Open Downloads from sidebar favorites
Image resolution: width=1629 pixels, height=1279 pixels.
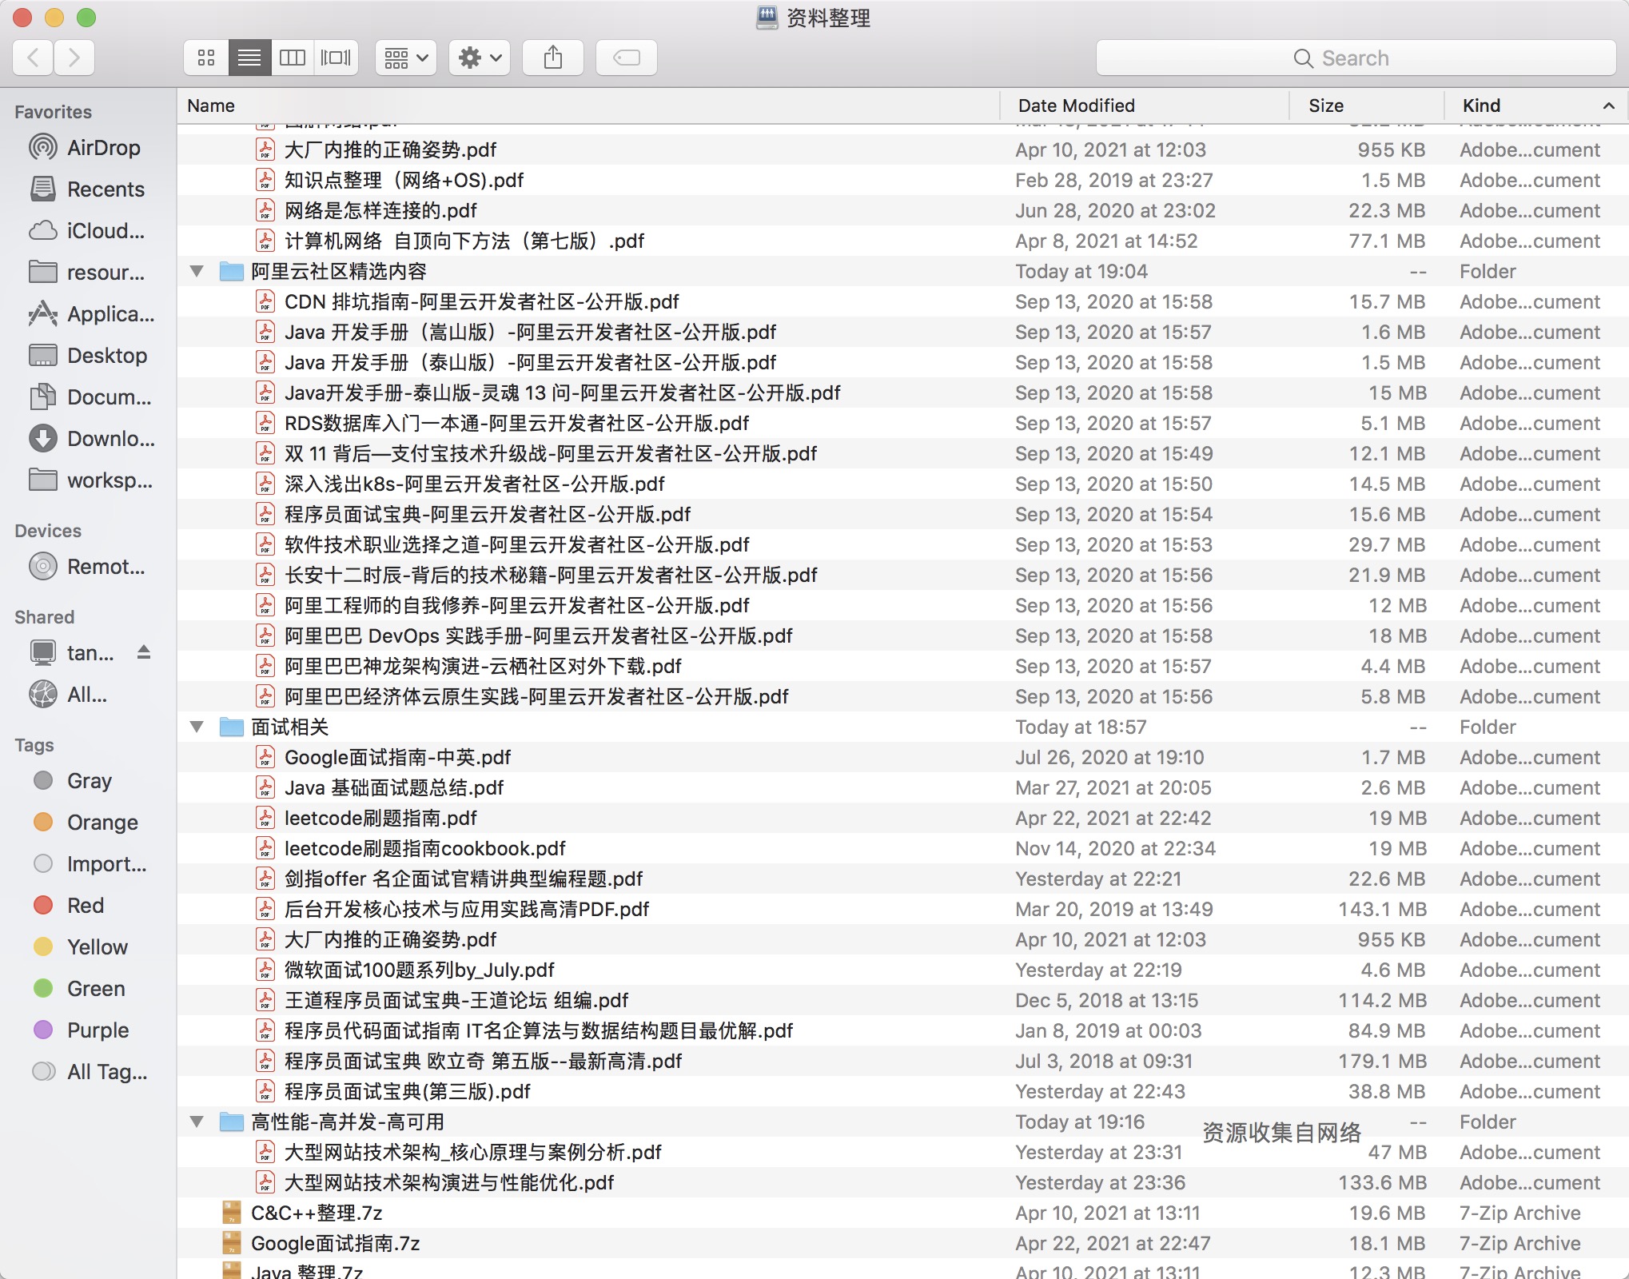[x=110, y=439]
